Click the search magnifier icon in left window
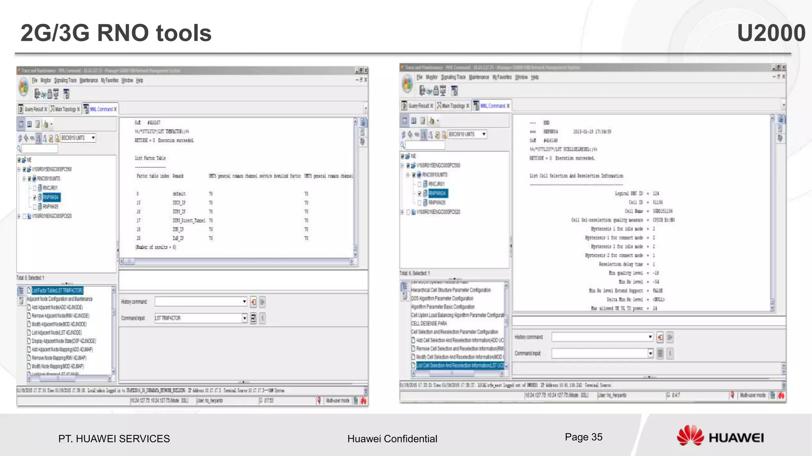Image resolution: width=812 pixels, height=456 pixels. click(x=19, y=149)
